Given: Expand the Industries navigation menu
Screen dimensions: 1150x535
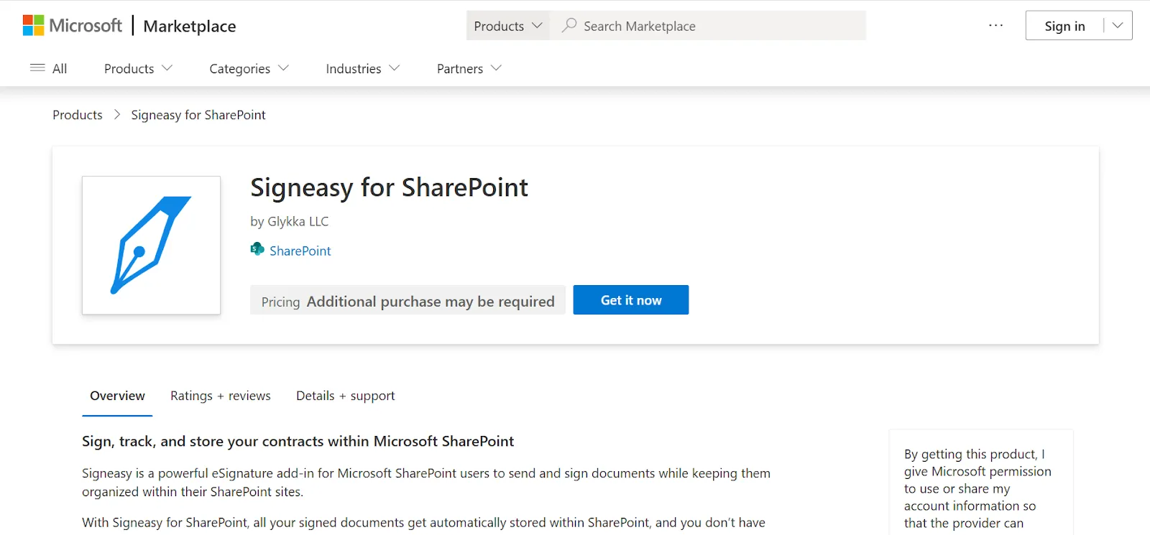Looking at the screenshot, I should coord(362,68).
